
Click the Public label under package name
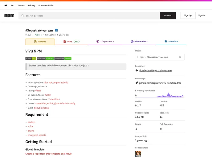pyautogui.click(x=38, y=35)
